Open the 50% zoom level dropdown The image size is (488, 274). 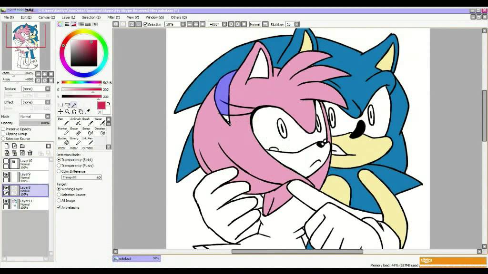coord(183,24)
